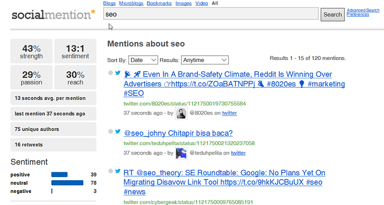The height and width of the screenshot is (205, 384).
Task: Open the Advanced Search link
Action: (x=363, y=10)
